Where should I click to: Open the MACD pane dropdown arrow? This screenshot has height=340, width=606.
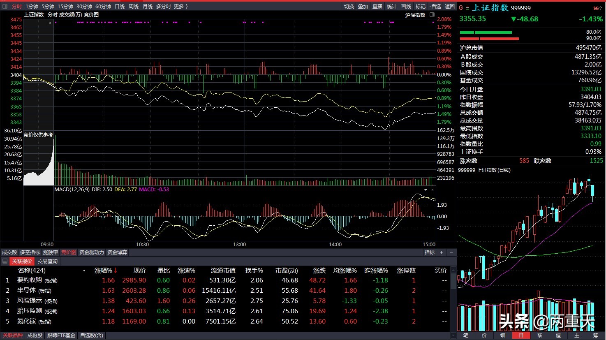click(x=426, y=190)
